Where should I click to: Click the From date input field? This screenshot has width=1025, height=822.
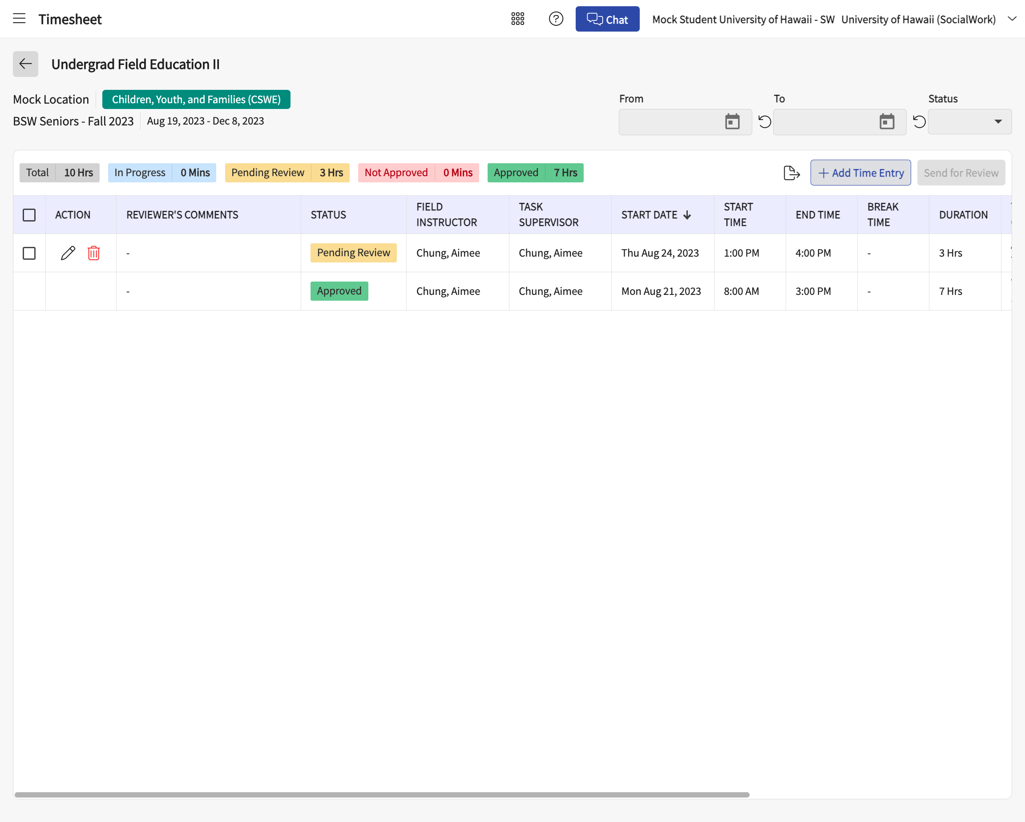685,122
